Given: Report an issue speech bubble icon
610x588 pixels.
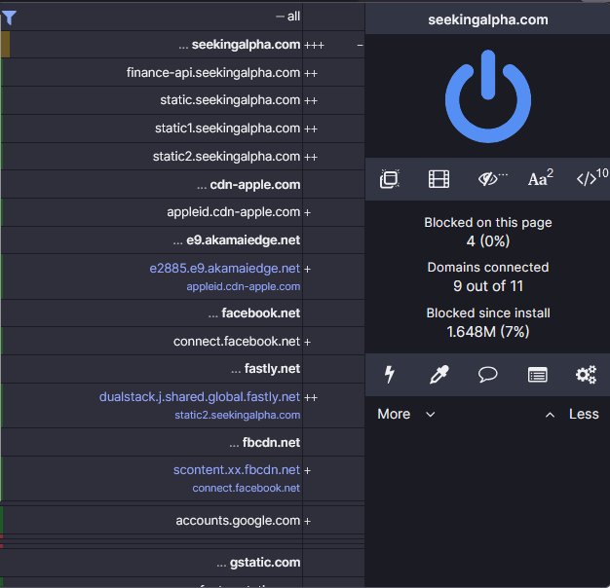Looking at the screenshot, I should [487, 375].
